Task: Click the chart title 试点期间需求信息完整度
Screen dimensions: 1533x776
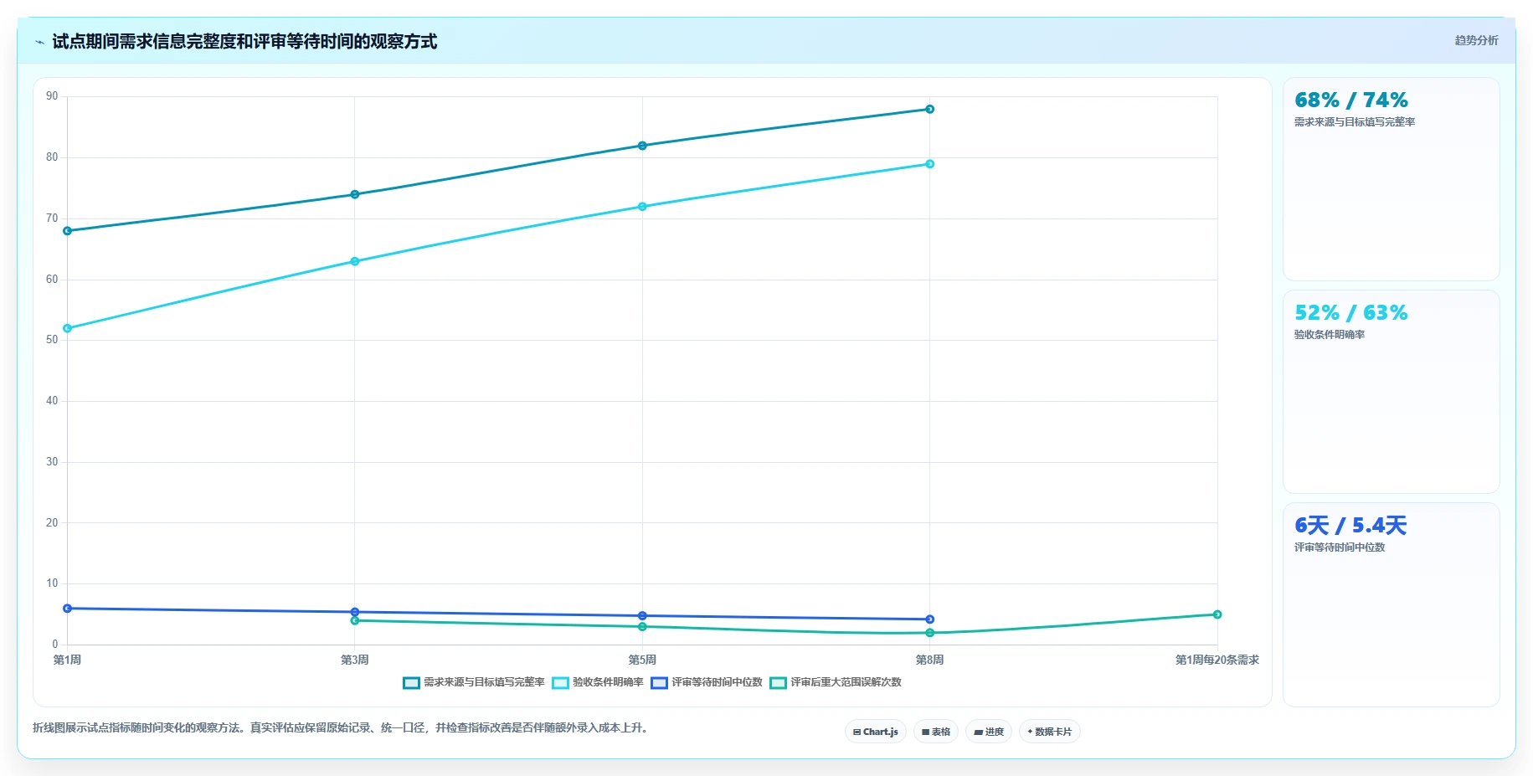Action: [244, 42]
